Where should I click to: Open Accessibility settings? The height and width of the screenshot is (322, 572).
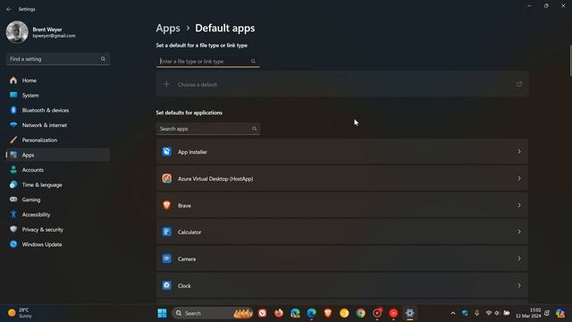57,215
